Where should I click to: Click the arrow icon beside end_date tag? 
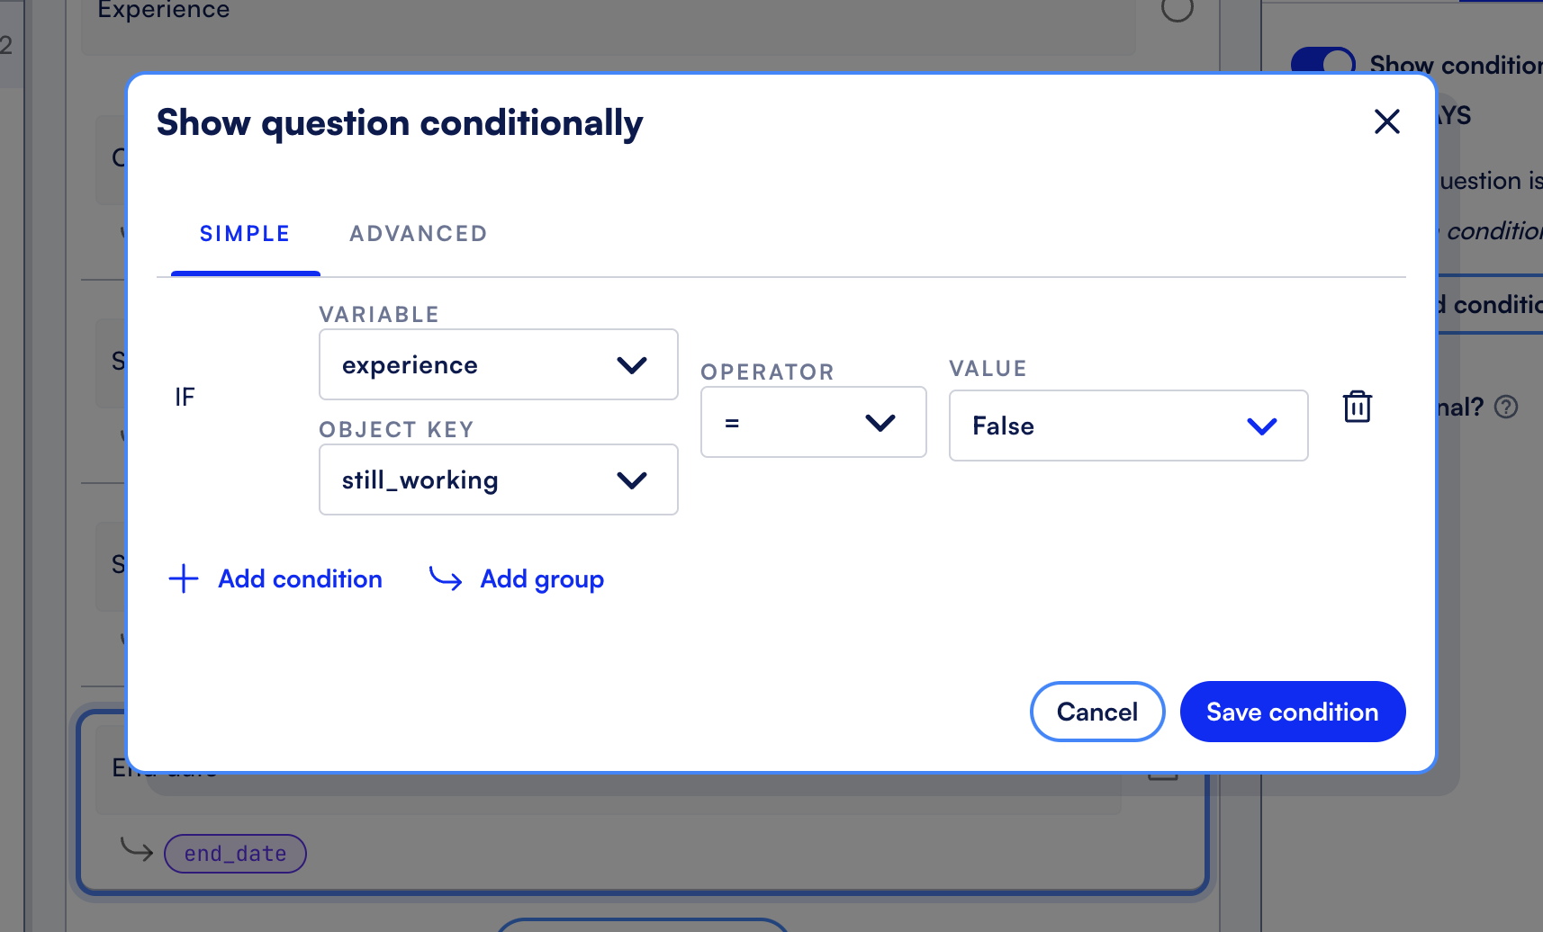pos(137,848)
